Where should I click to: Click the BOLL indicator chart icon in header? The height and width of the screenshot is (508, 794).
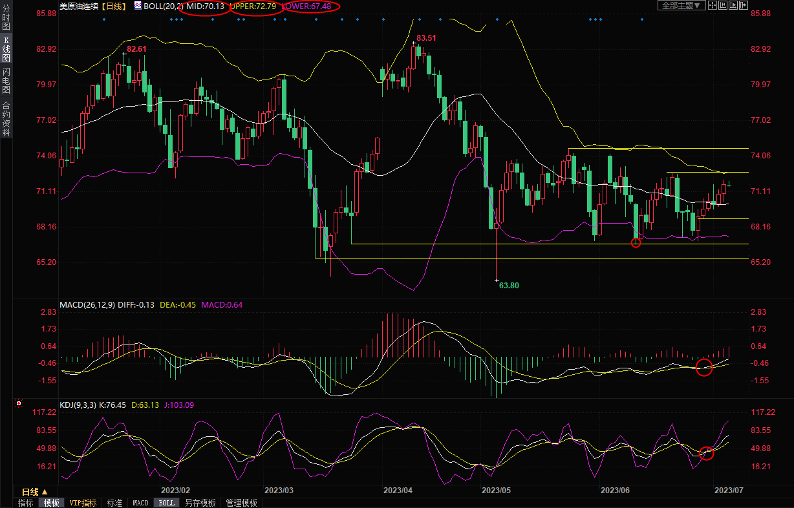137,5
